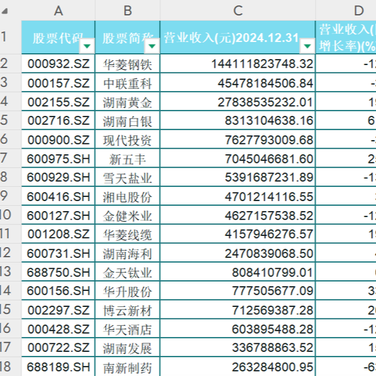Click cell 777505677.09

[x=238, y=291]
